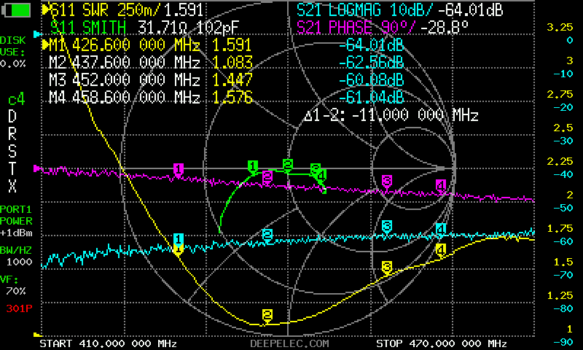Select yellow marker 3 on SWR trace
The height and width of the screenshot is (350, 583).
coord(387,267)
